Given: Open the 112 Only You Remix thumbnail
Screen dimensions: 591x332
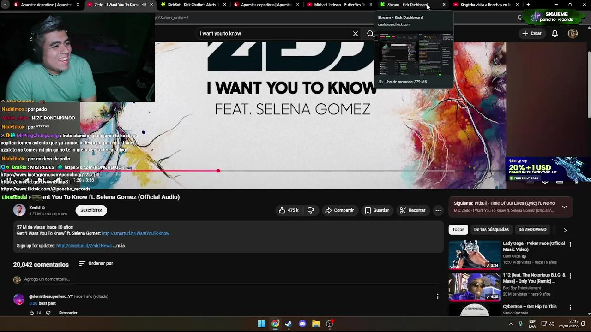Looking at the screenshot, I should (474, 286).
